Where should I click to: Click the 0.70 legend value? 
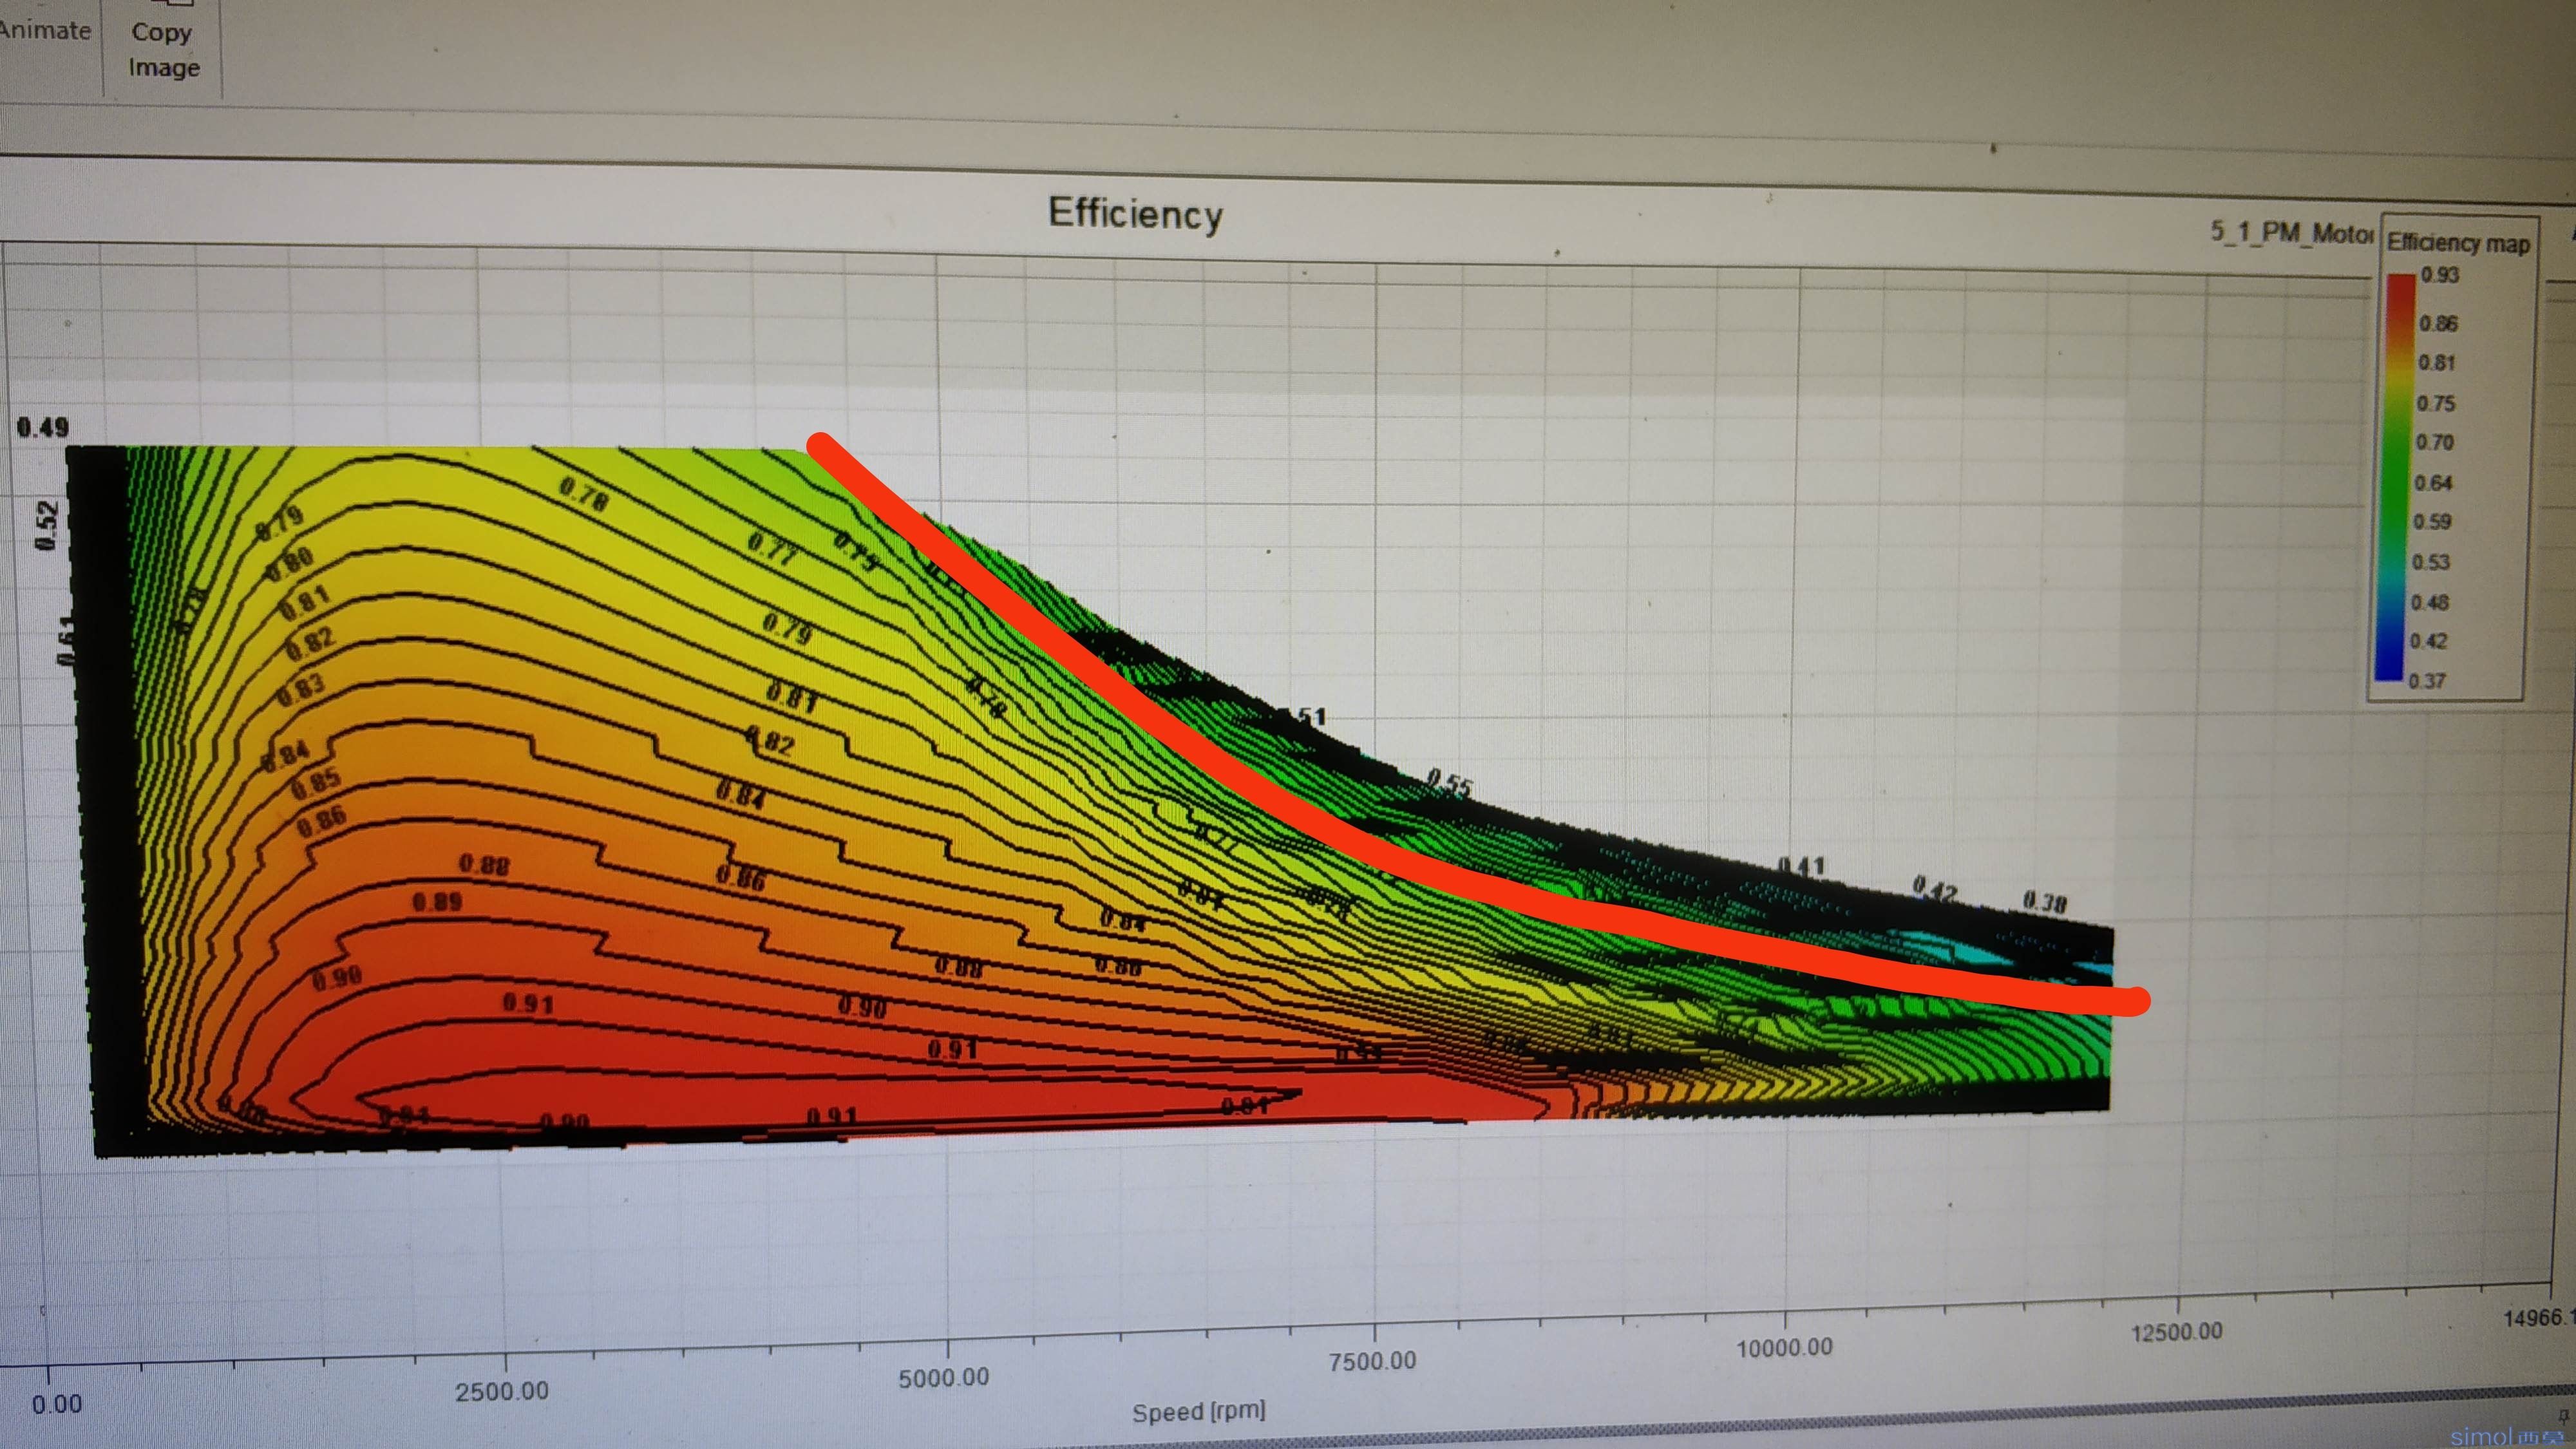coord(2434,443)
